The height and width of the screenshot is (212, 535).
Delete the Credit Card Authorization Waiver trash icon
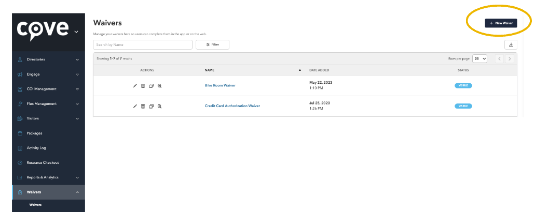(x=143, y=107)
